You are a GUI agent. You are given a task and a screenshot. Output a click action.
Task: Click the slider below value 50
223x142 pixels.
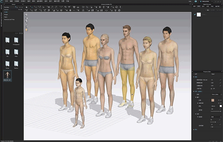[x=216, y=122]
